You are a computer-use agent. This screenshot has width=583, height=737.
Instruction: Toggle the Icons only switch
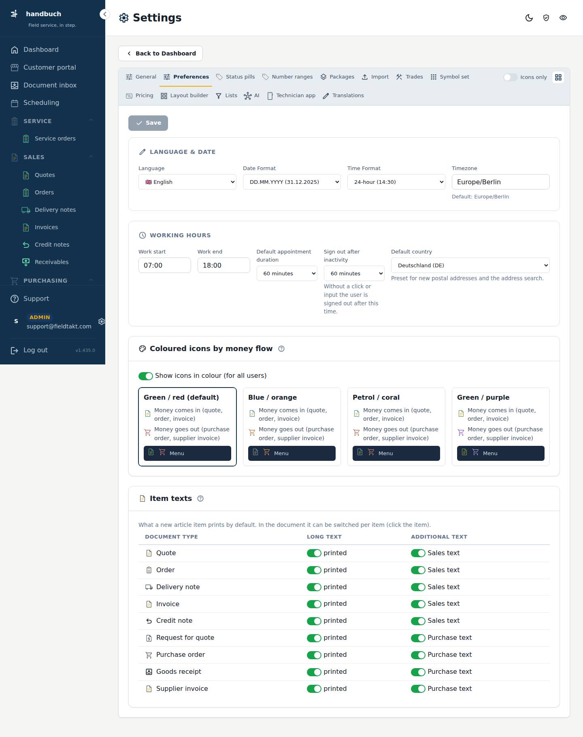(x=510, y=77)
